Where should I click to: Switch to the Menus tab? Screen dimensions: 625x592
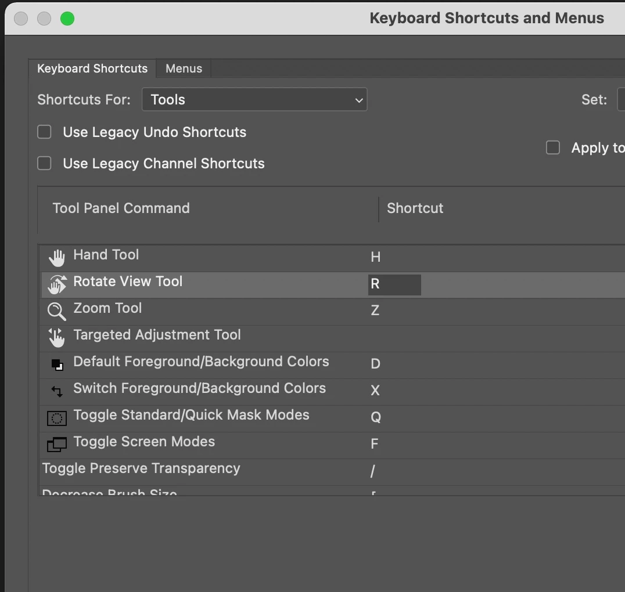click(x=184, y=68)
